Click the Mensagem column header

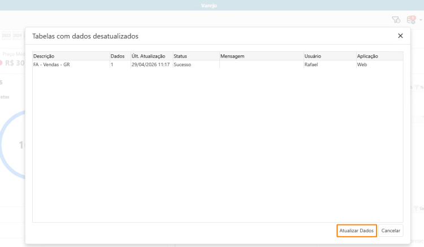pyautogui.click(x=262, y=56)
